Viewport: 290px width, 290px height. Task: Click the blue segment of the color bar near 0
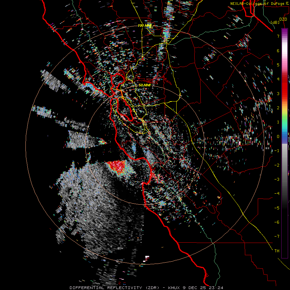[x=285, y=138]
